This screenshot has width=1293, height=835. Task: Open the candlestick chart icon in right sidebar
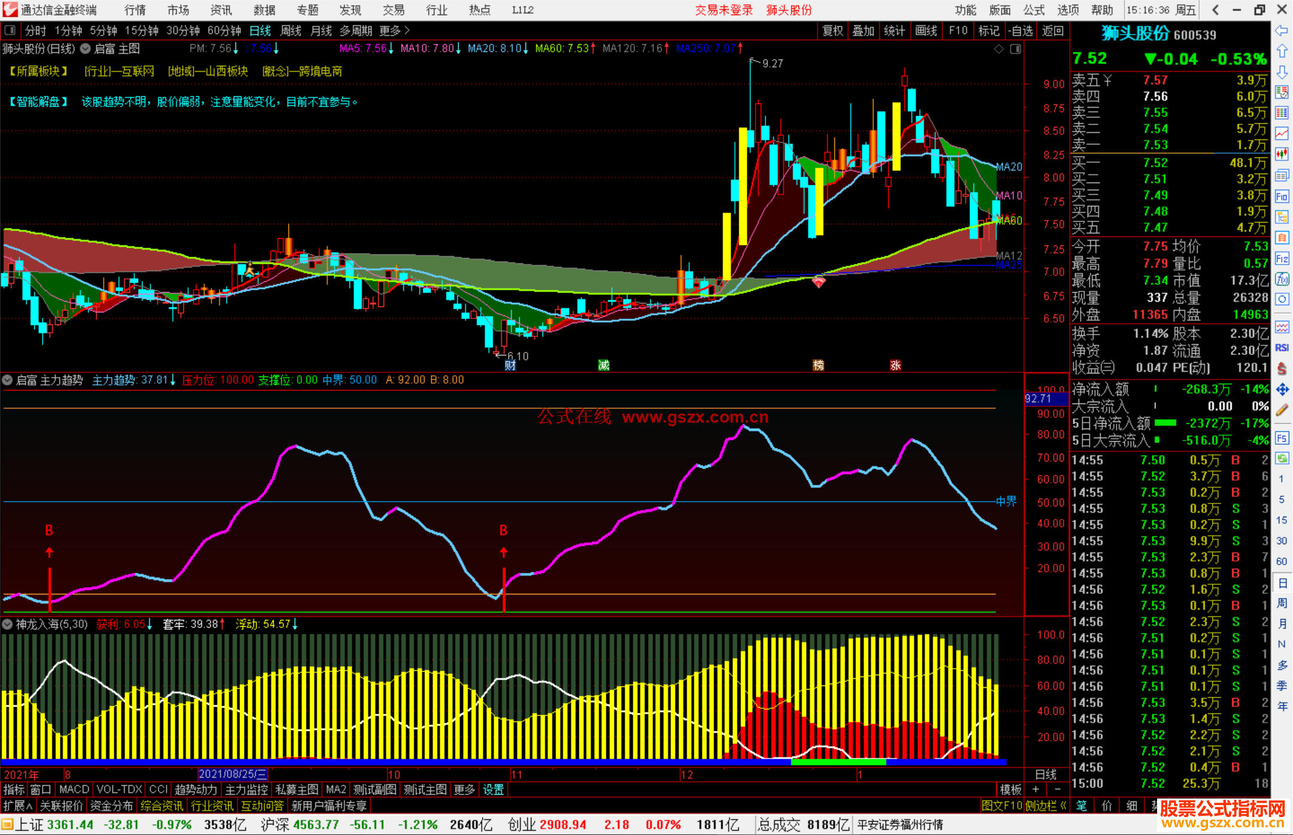[x=1282, y=154]
